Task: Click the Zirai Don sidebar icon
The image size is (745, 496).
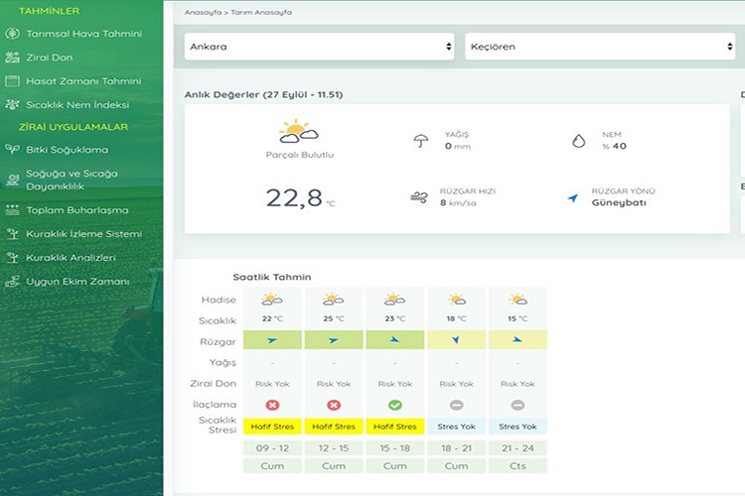Action: click(x=12, y=58)
